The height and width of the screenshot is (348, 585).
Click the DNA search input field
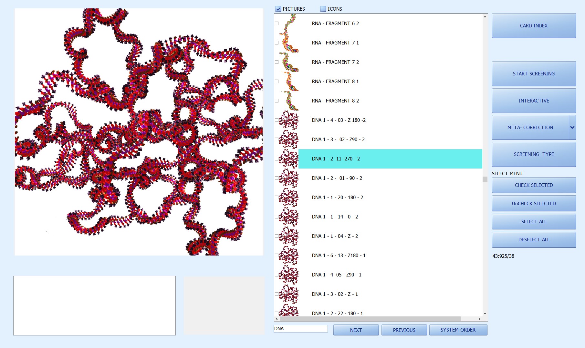301,329
